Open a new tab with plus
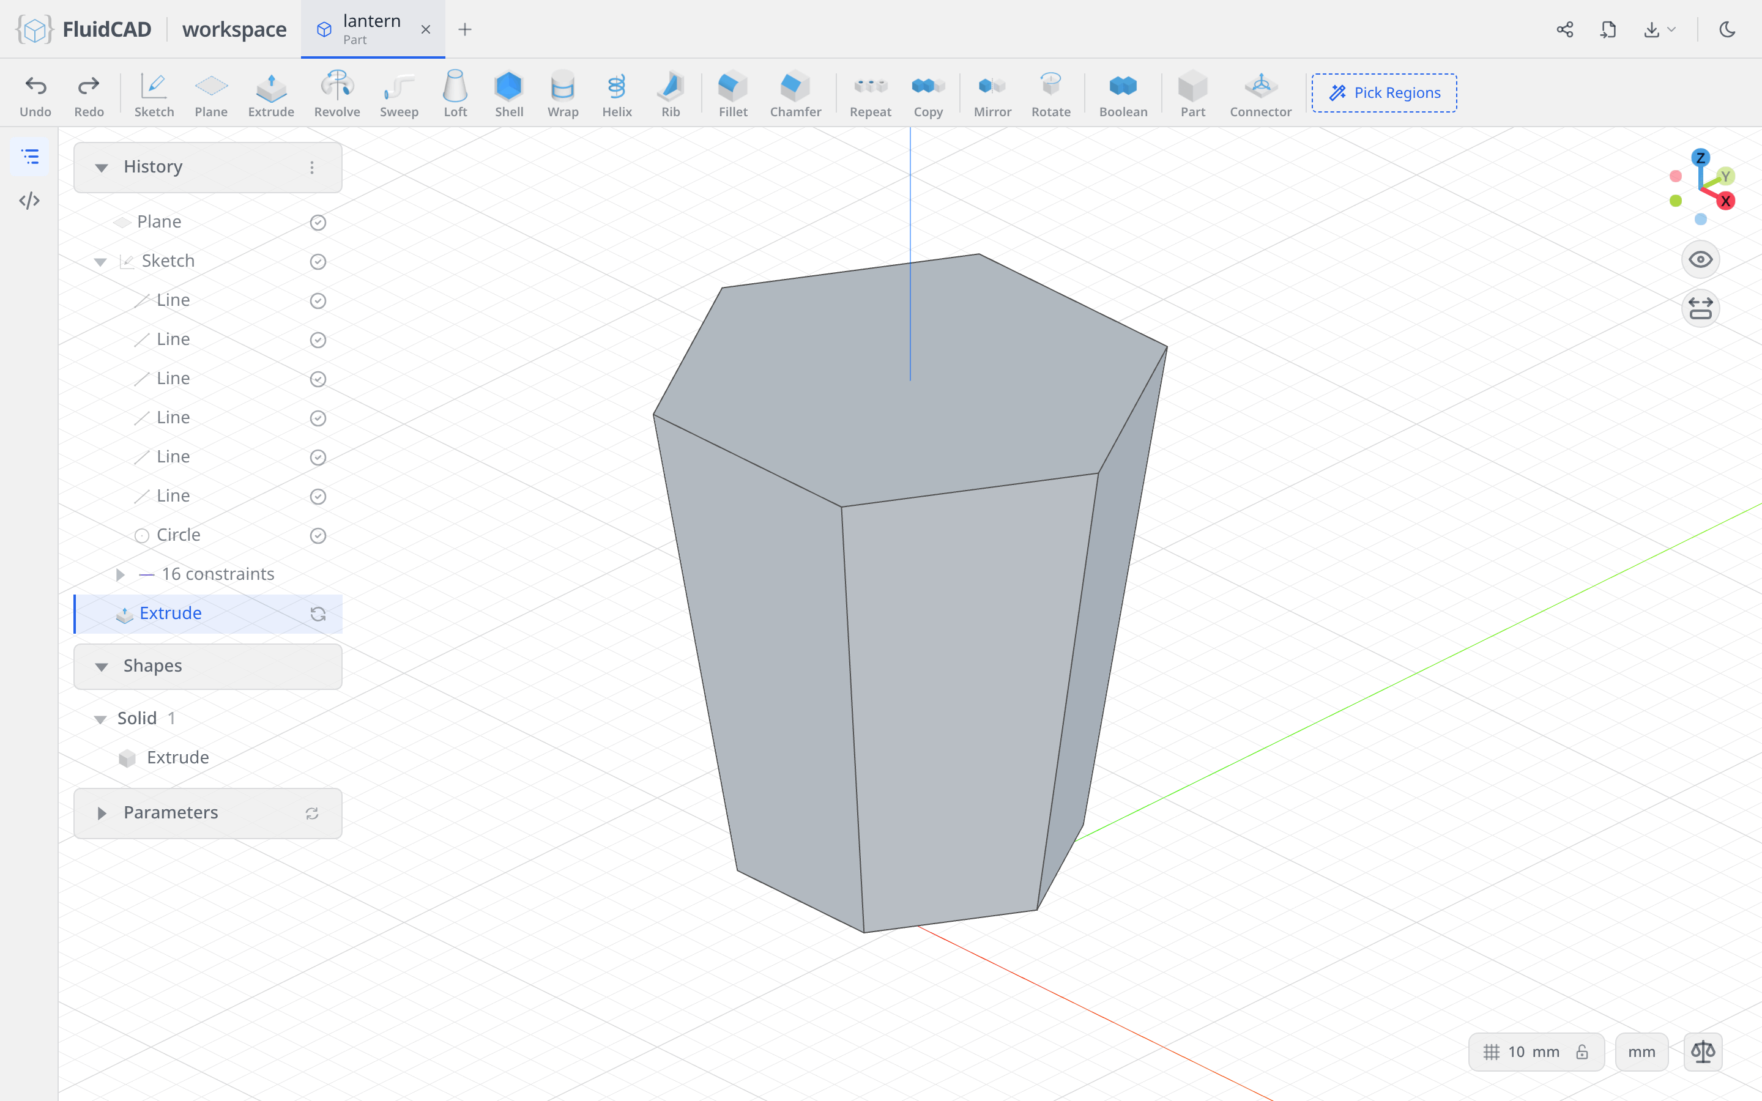Image resolution: width=1762 pixels, height=1101 pixels. pyautogui.click(x=464, y=29)
